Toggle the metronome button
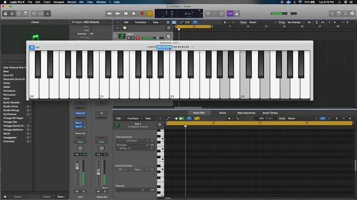The height and width of the screenshot is (200, 357). [237, 13]
